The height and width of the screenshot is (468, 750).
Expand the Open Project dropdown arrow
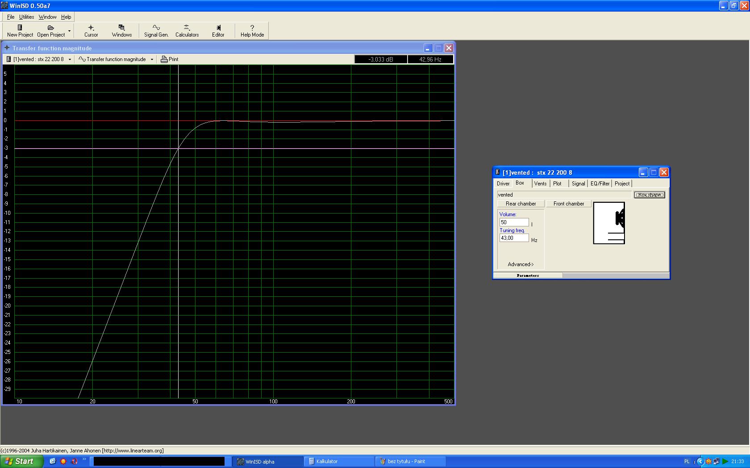coord(69,31)
